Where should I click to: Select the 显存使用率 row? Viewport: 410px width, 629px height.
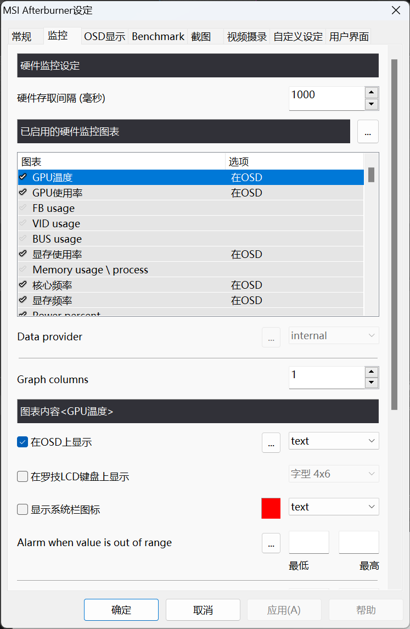(x=191, y=254)
